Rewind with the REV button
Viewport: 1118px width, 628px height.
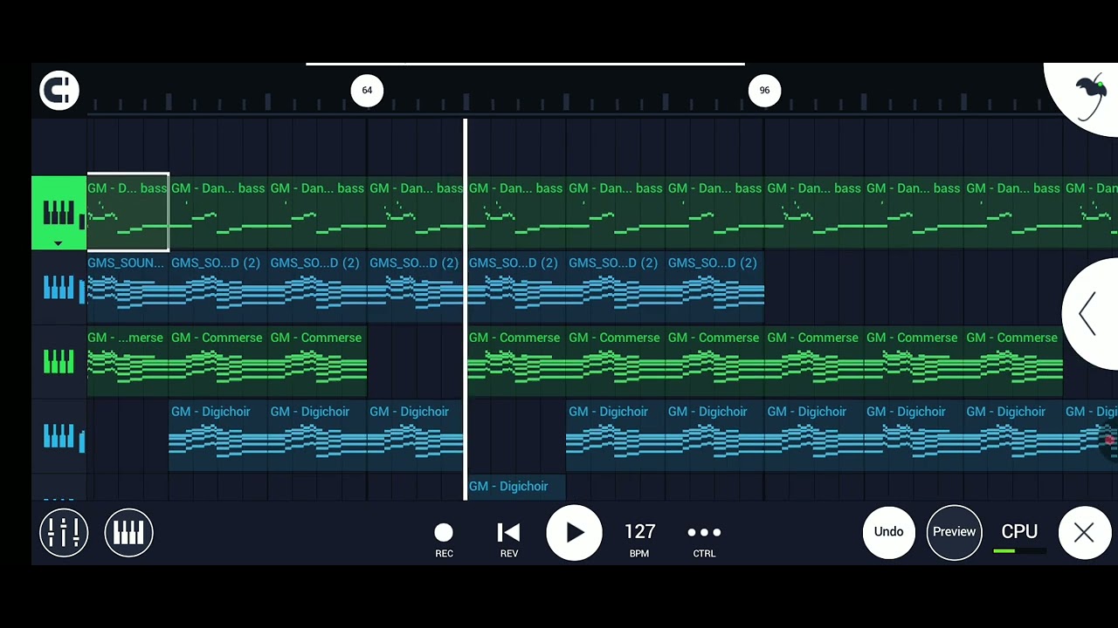coord(508,540)
